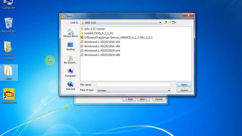Select the odis 4.23 license folder in list

(x=93, y=29)
